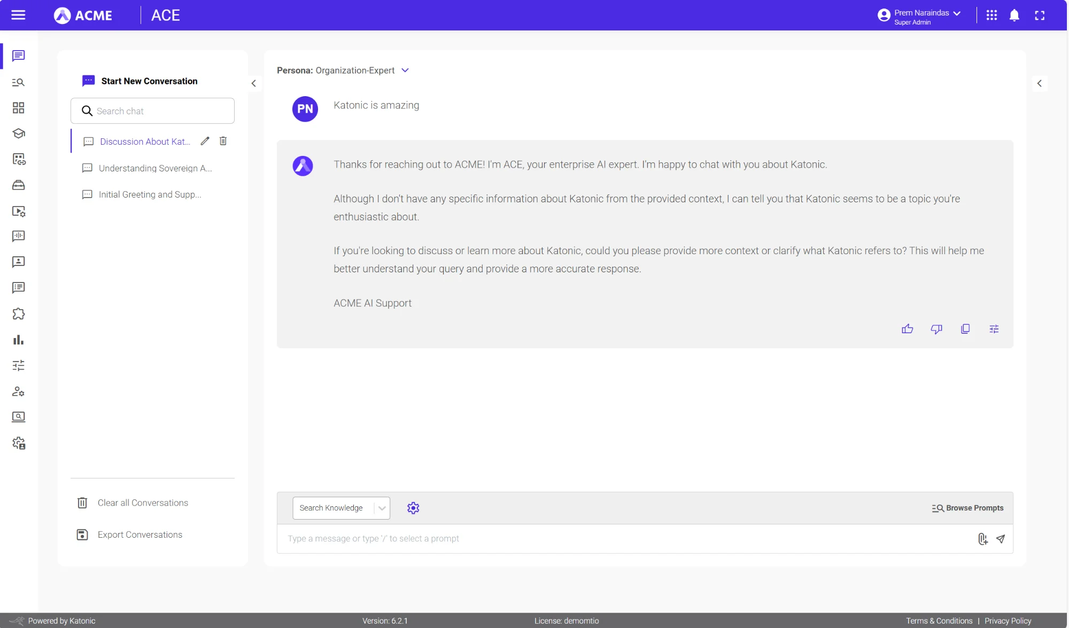
Task: Copy the ACE assistant's response
Action: 965,329
